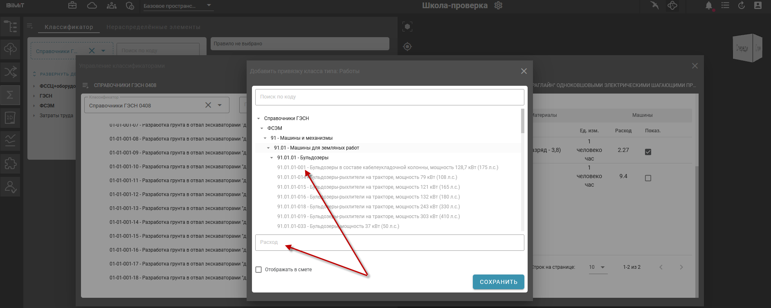Click the puzzle piece plugin icon

[10, 163]
